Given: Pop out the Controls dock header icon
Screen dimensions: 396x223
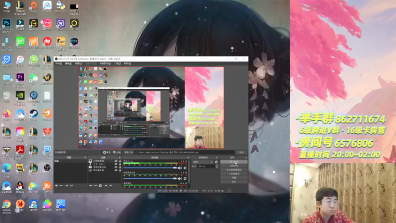Looking at the screenshot, I should 246,158.
